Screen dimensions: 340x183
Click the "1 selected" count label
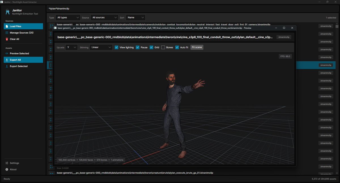point(331,18)
